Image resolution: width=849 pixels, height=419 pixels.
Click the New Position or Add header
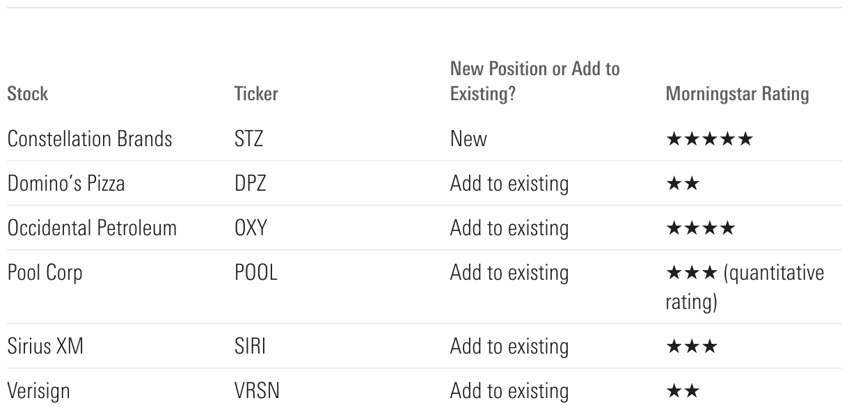click(534, 81)
